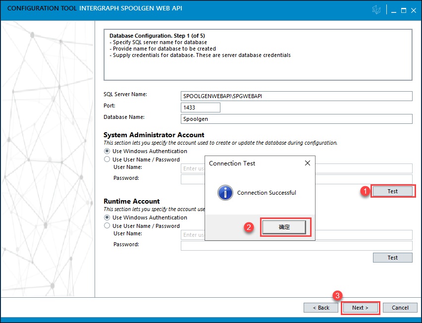Test the Runtime Account connection
Image resolution: width=422 pixels, height=323 pixels.
[x=392, y=258]
